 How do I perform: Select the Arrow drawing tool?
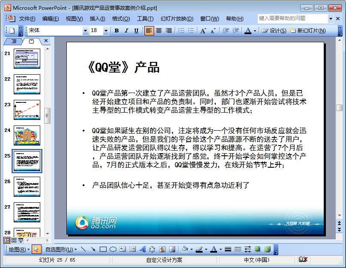pos(93,249)
